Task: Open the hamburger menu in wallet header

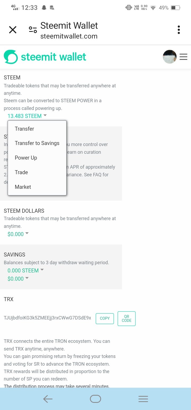Action: [x=184, y=57]
